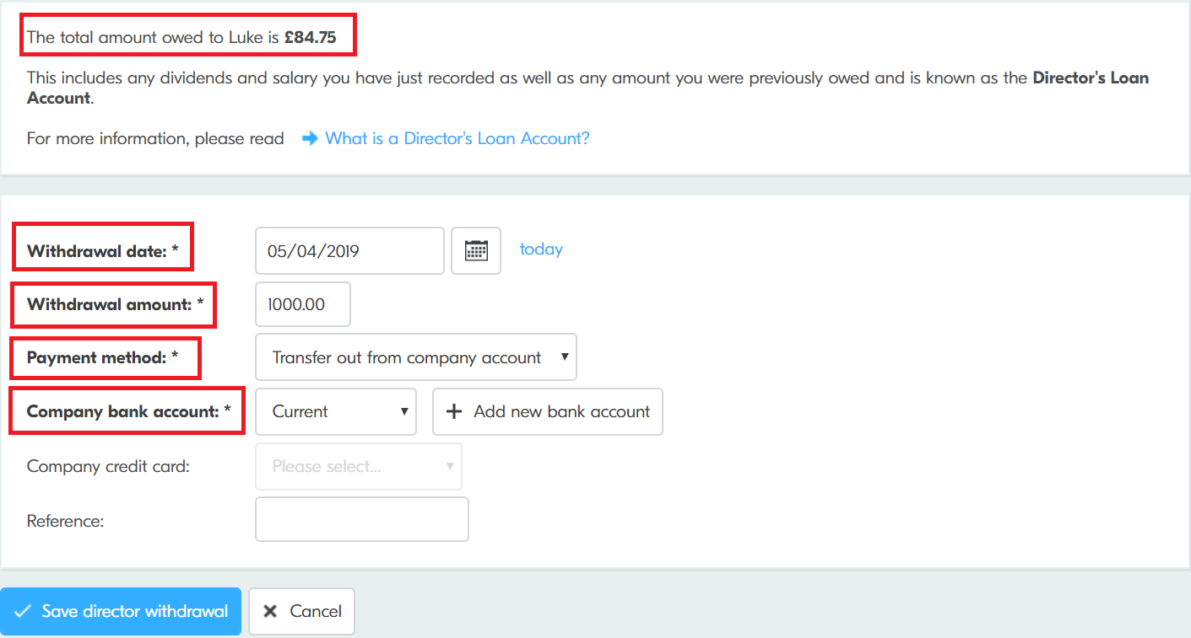Click the £84.75 amount owed text
This screenshot has width=1191, height=638.
pos(311,37)
